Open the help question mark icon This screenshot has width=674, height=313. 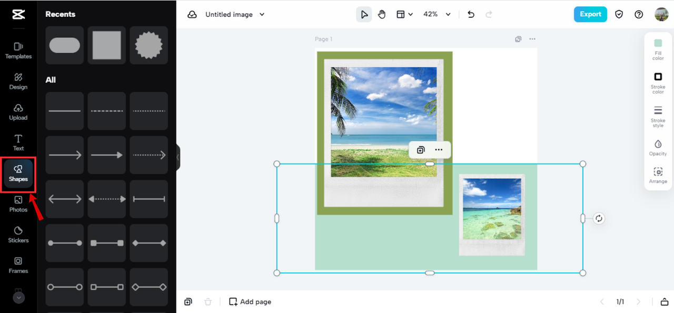pyautogui.click(x=639, y=14)
